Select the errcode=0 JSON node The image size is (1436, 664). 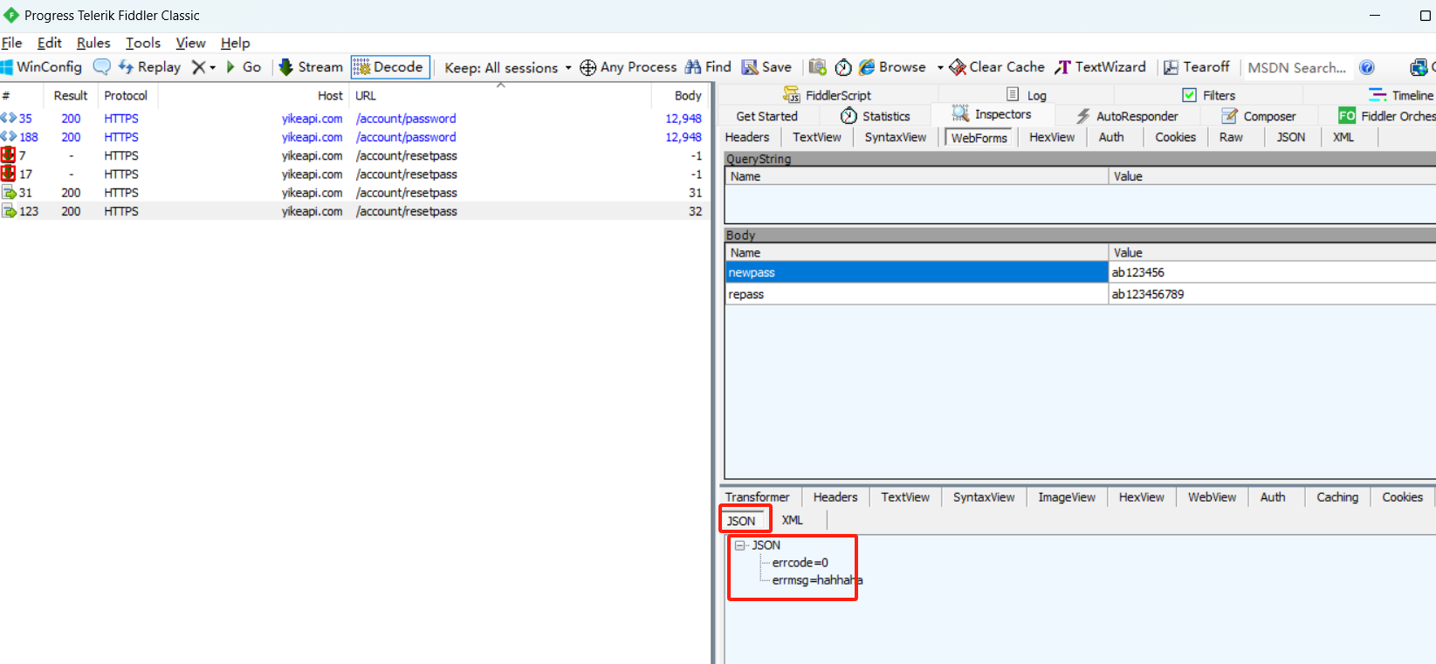(x=800, y=563)
